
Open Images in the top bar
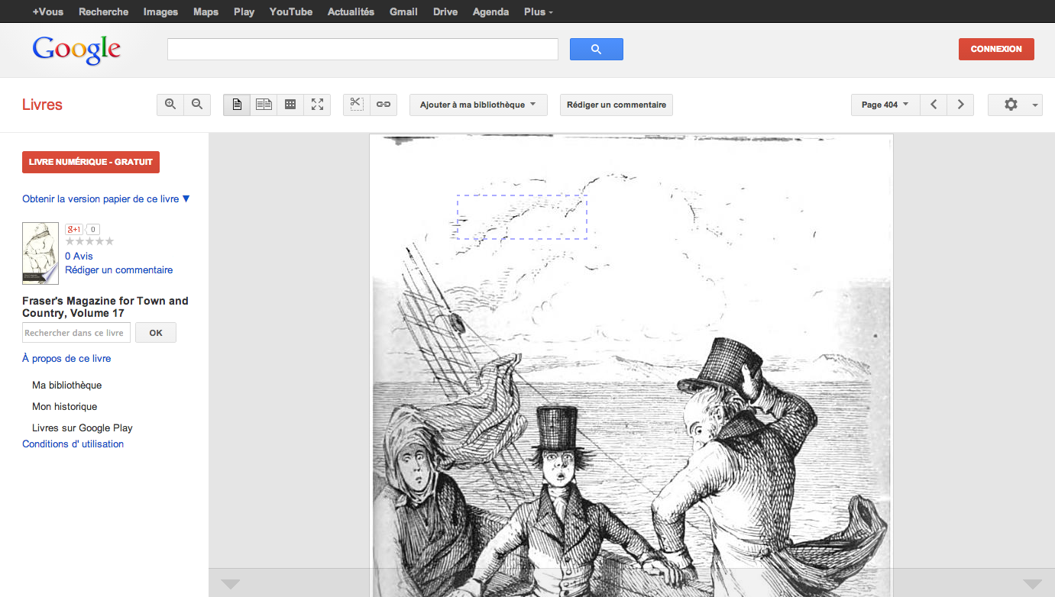pos(160,11)
